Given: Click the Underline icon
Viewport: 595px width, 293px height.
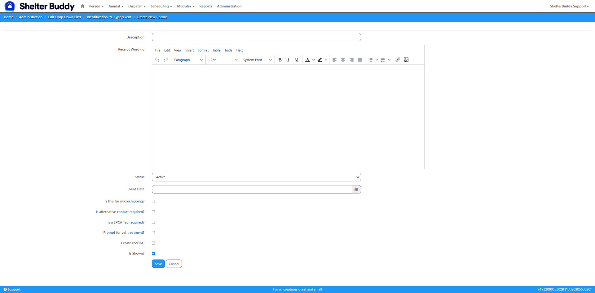Looking at the screenshot, I should [x=297, y=60].
